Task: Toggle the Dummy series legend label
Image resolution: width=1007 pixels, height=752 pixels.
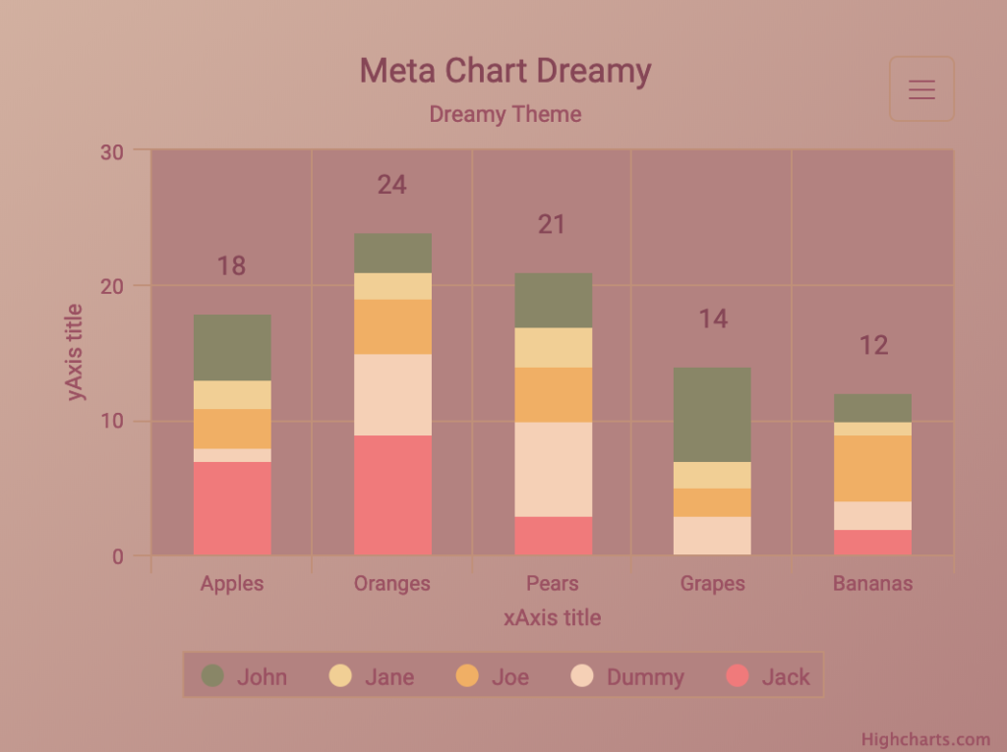Action: coord(645,677)
